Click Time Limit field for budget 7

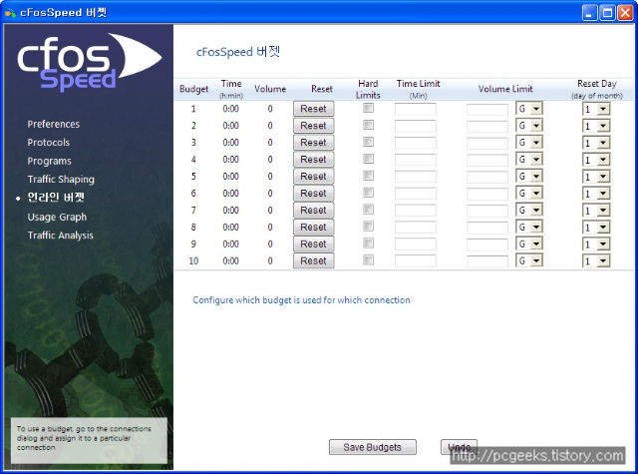pos(416,211)
